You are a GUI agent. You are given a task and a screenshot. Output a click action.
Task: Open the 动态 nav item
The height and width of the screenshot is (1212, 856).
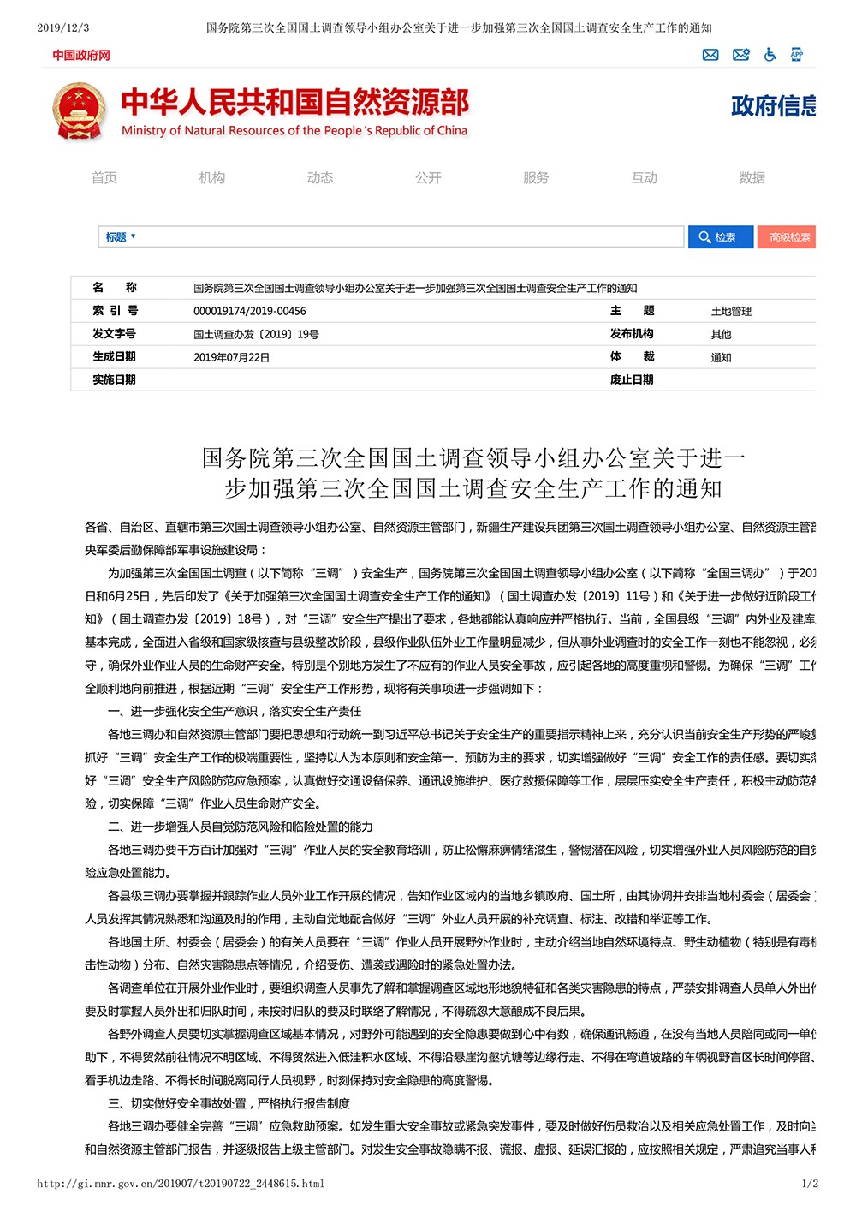[x=320, y=177]
